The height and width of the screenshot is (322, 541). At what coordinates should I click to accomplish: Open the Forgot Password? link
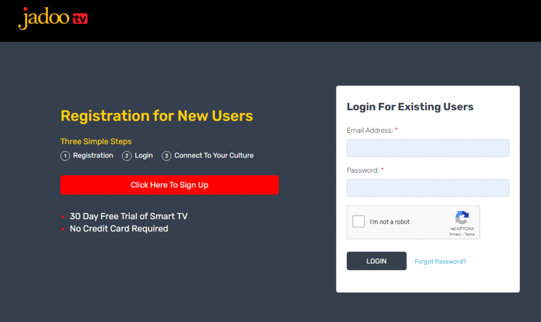[440, 261]
